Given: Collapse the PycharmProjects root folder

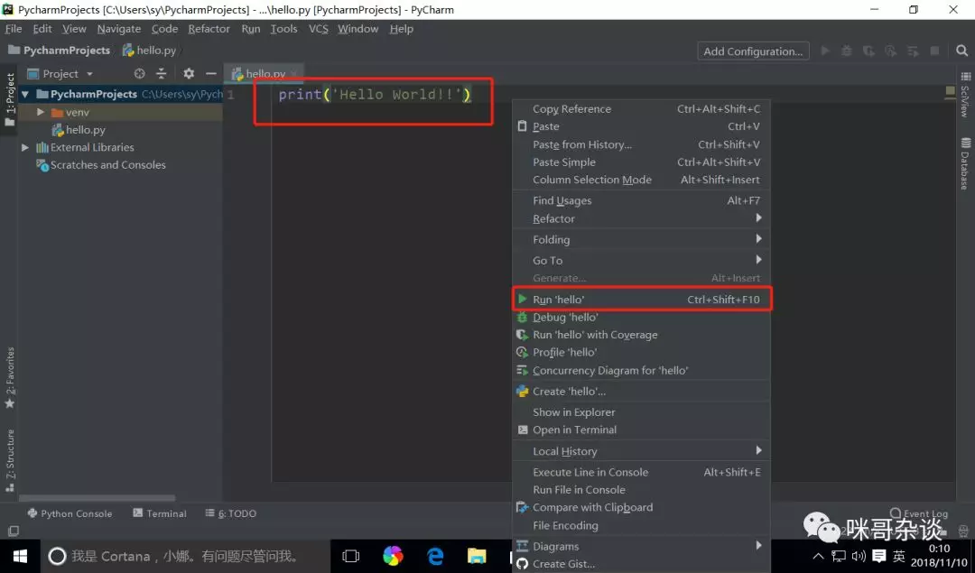Looking at the screenshot, I should click(25, 95).
